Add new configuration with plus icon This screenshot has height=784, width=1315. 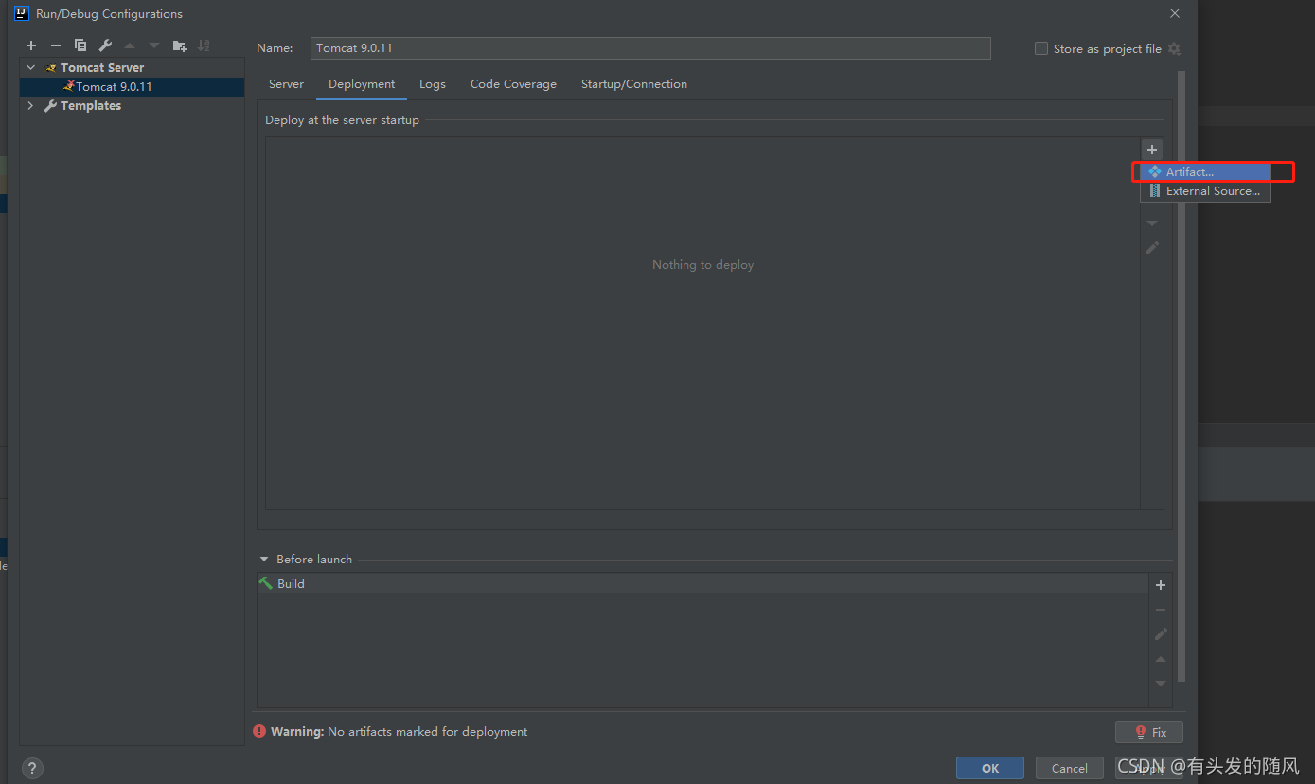[31, 45]
